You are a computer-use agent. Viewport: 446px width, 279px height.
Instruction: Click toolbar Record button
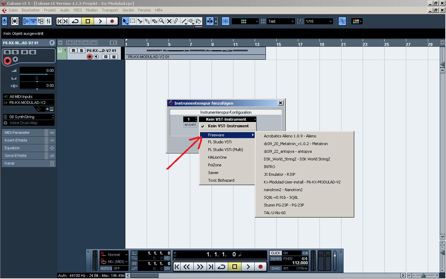[x=112, y=21]
